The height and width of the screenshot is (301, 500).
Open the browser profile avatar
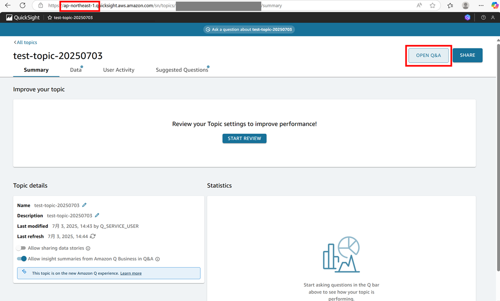[466, 5]
